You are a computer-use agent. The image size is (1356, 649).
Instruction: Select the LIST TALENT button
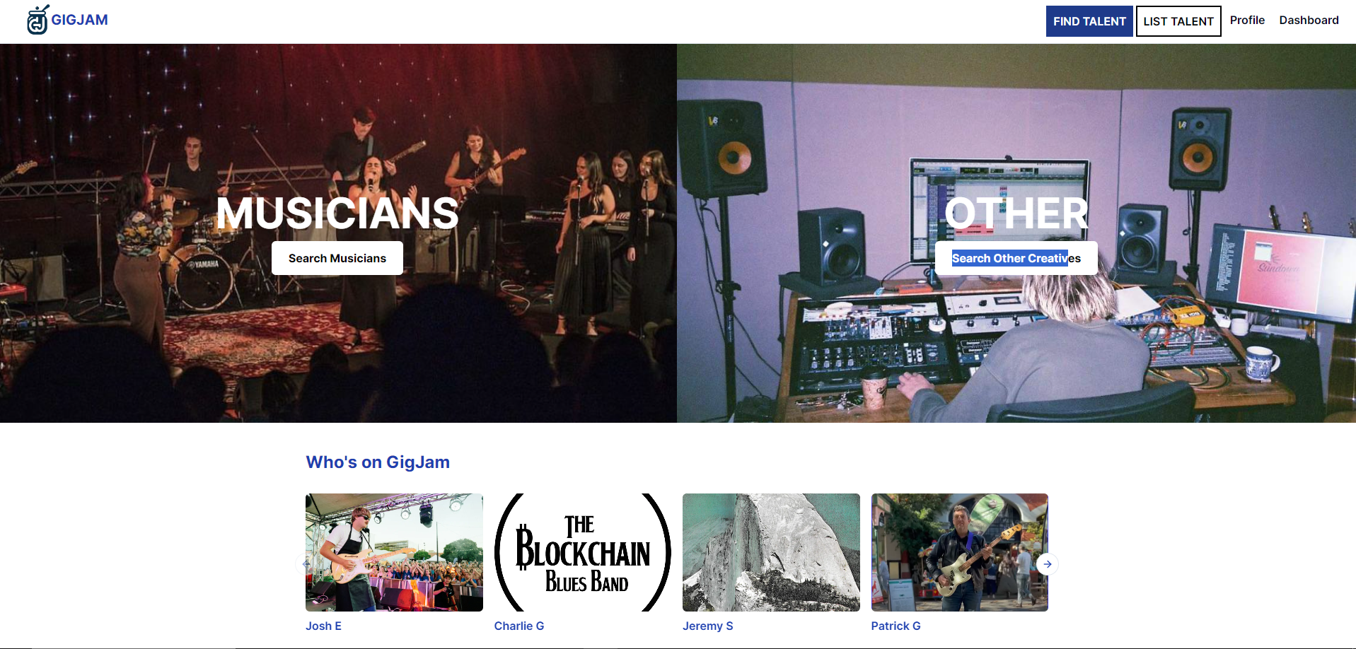pyautogui.click(x=1178, y=21)
